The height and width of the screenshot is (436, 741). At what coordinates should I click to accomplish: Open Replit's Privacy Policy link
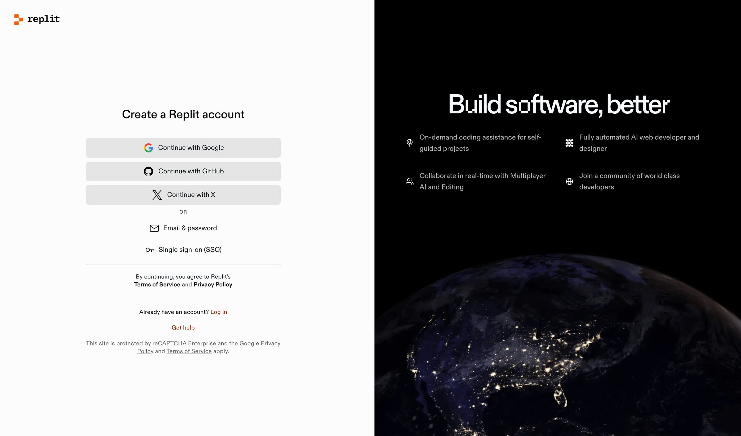(213, 285)
